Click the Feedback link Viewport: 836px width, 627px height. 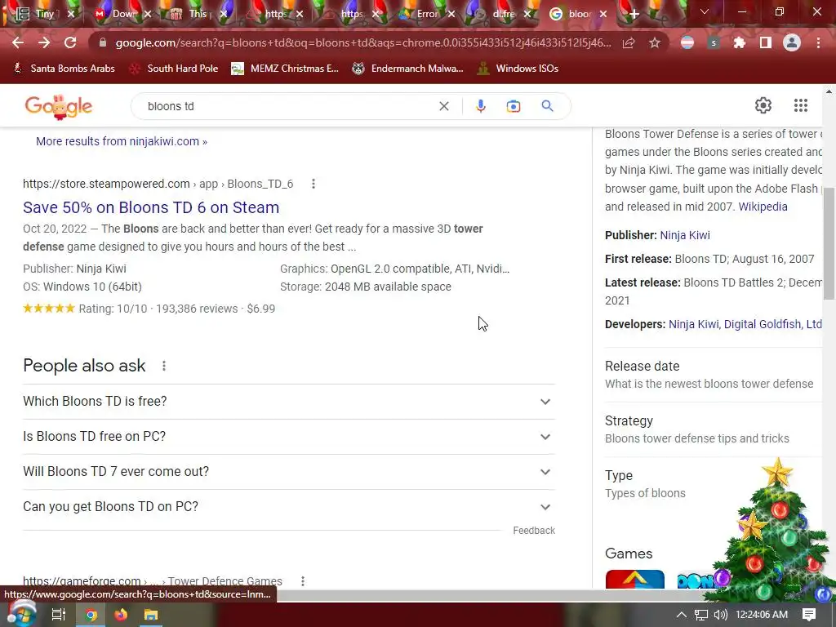(534, 531)
